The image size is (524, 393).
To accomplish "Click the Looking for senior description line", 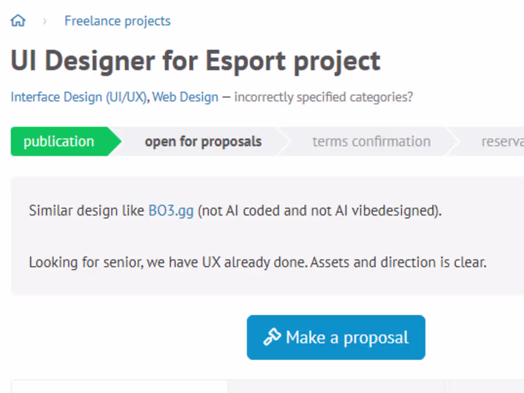I will 257,263.
